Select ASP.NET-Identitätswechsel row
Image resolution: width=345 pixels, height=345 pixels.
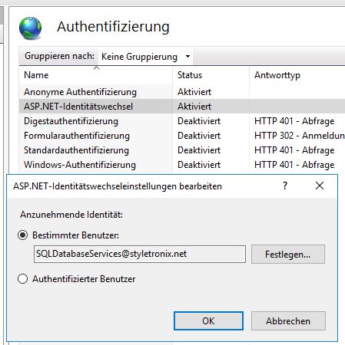tap(182, 107)
